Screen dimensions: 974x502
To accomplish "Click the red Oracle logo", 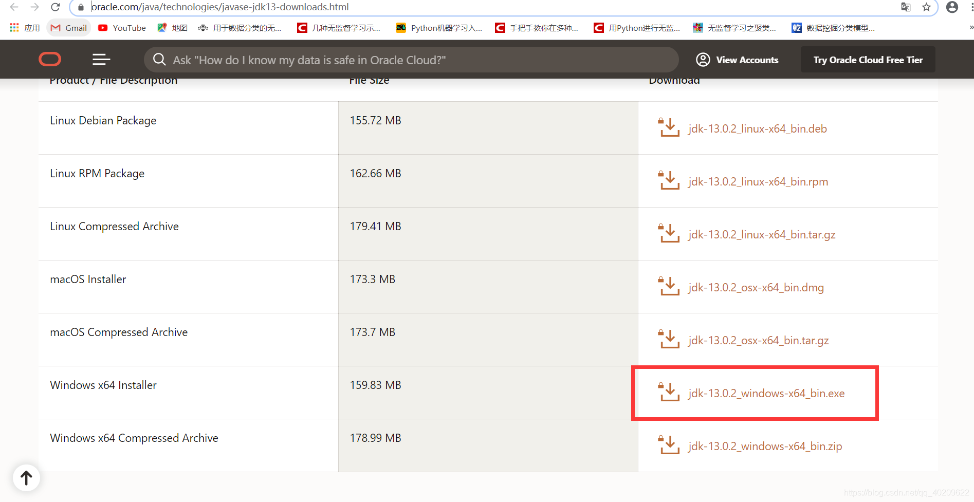I will (50, 60).
